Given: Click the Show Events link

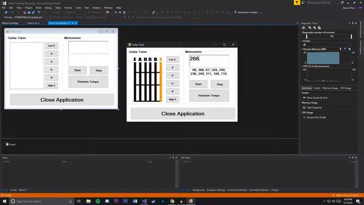Looking at the screenshot, I should pyautogui.click(x=317, y=98).
